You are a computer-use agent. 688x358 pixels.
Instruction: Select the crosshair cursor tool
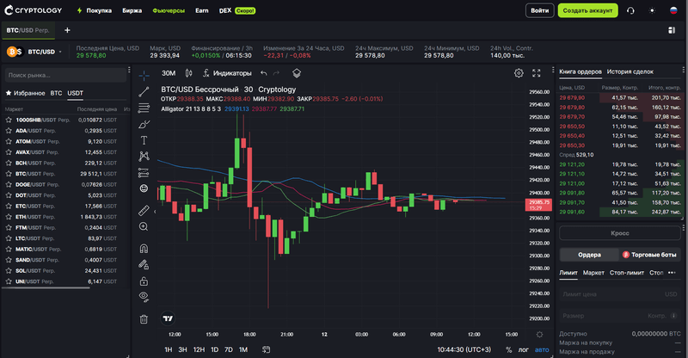pos(144,76)
